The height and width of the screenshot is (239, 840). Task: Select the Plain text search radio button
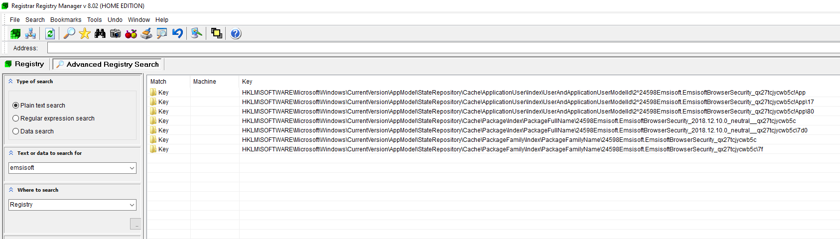pos(15,106)
